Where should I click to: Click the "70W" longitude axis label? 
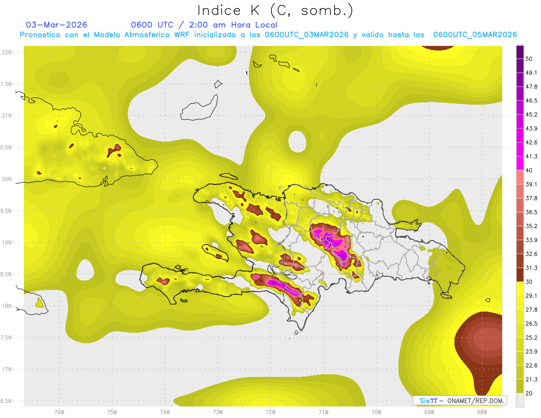[x=376, y=413]
